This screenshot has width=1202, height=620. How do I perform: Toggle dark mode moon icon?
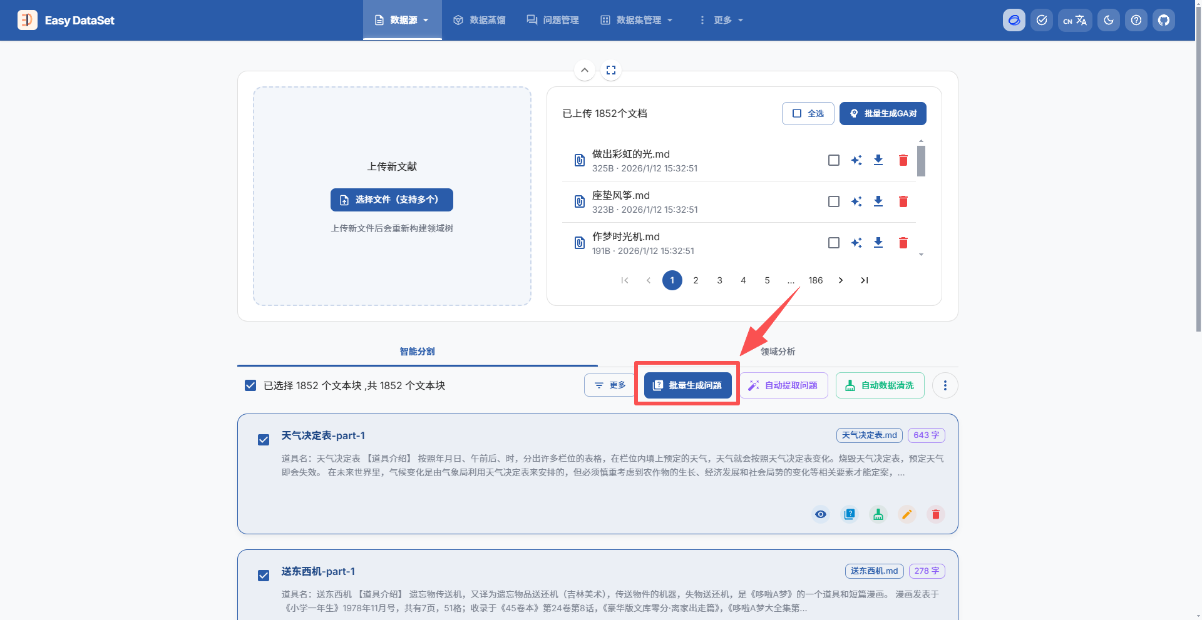1109,20
